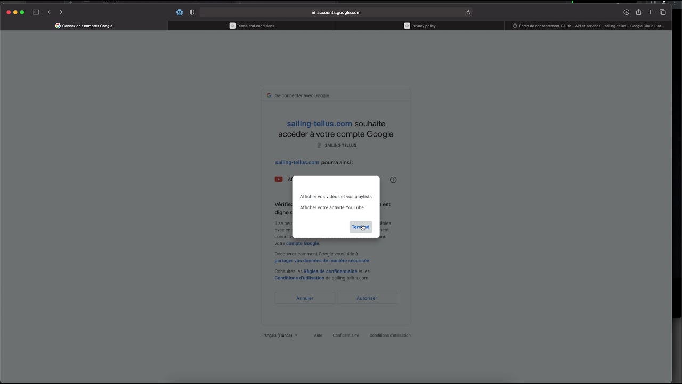This screenshot has height=384, width=682.
Task: Show the tab overview icon
Action: coord(663,12)
